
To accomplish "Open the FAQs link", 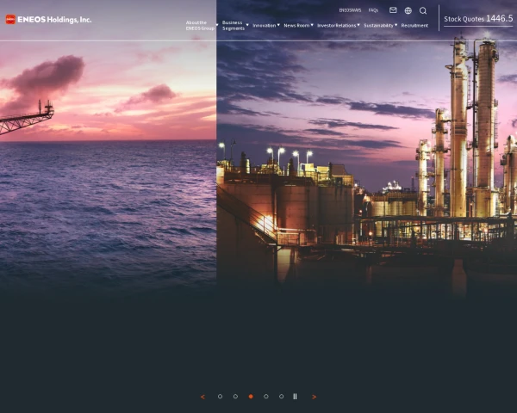I will [x=373, y=10].
